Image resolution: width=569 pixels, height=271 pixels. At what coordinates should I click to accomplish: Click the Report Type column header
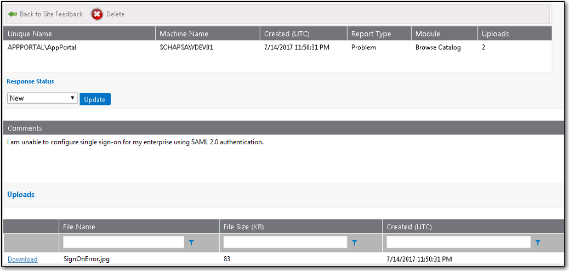[x=371, y=34]
